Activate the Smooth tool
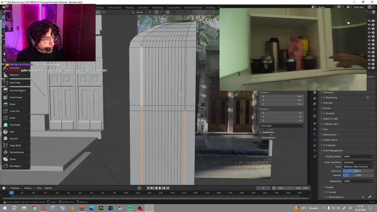The height and width of the screenshot is (212, 377). pyautogui.click(x=15, y=139)
